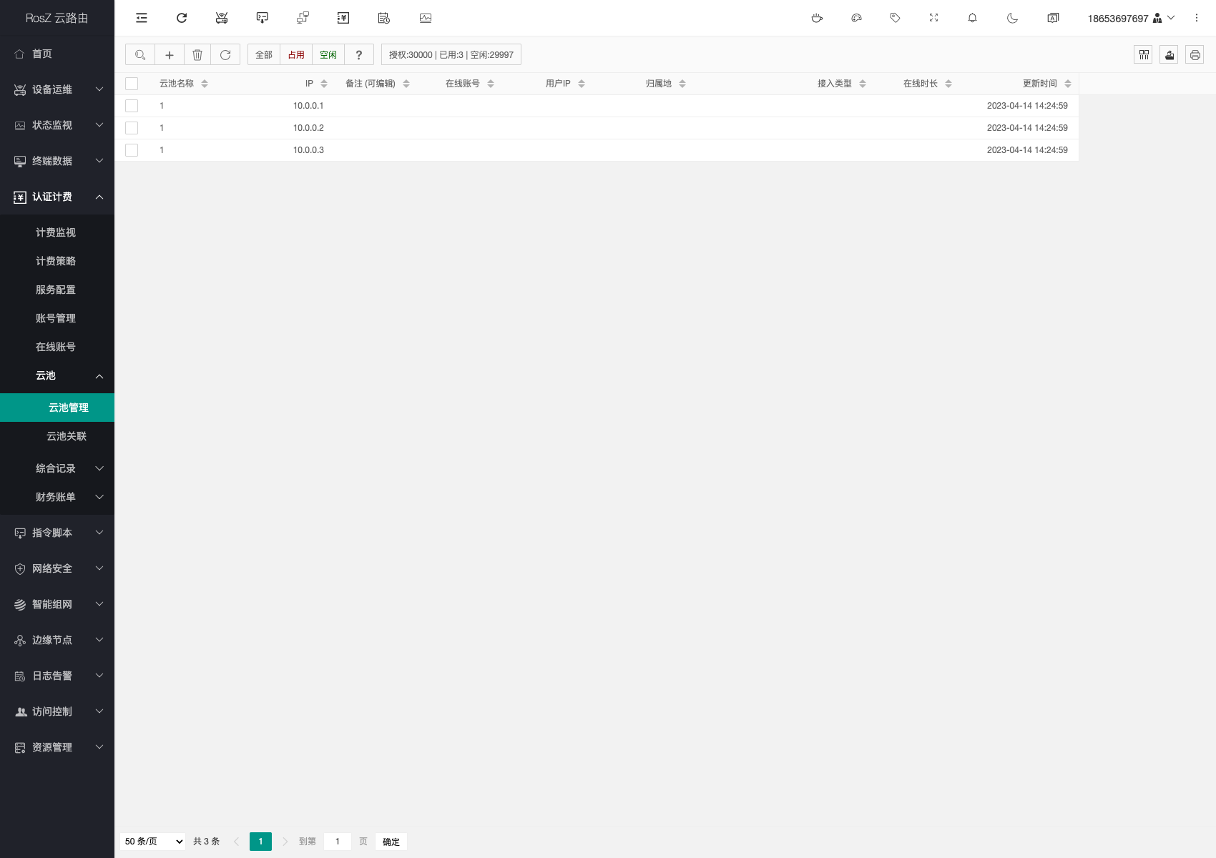Screen dimensions: 1216x858
Task: Check the box for IP 10.0.0.1 row
Action: click(x=132, y=106)
